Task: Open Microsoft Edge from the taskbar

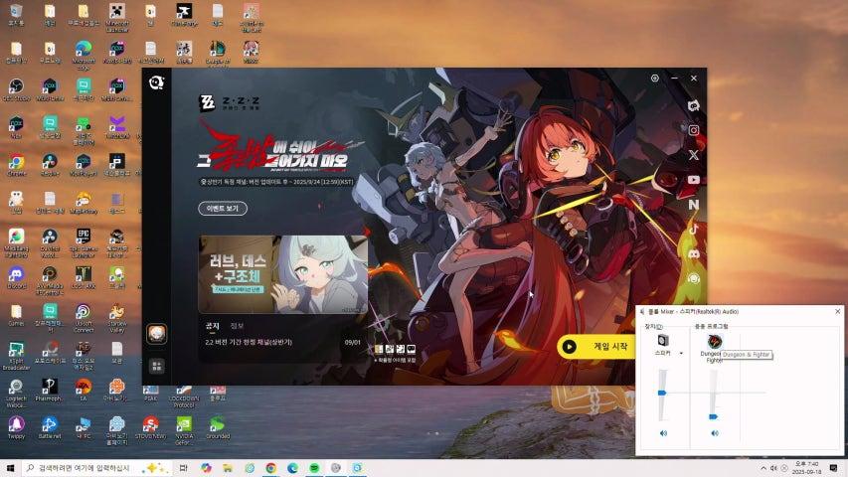Action: 292,468
